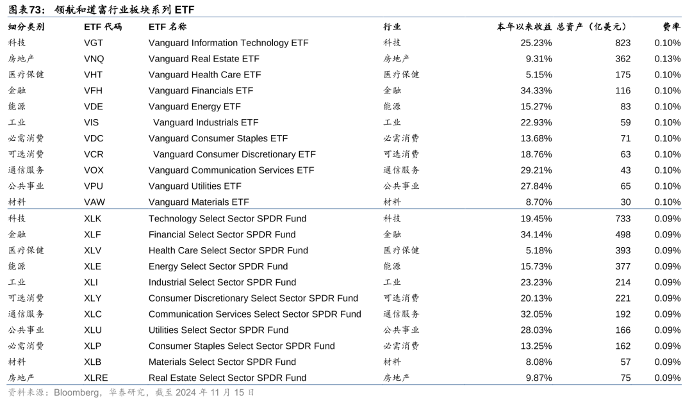Select the 0.13% expense ratio cell
The image size is (692, 402).
pos(667,59)
